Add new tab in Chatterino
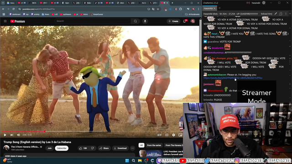Screen dimensions: 292x164 coord(219,8)
